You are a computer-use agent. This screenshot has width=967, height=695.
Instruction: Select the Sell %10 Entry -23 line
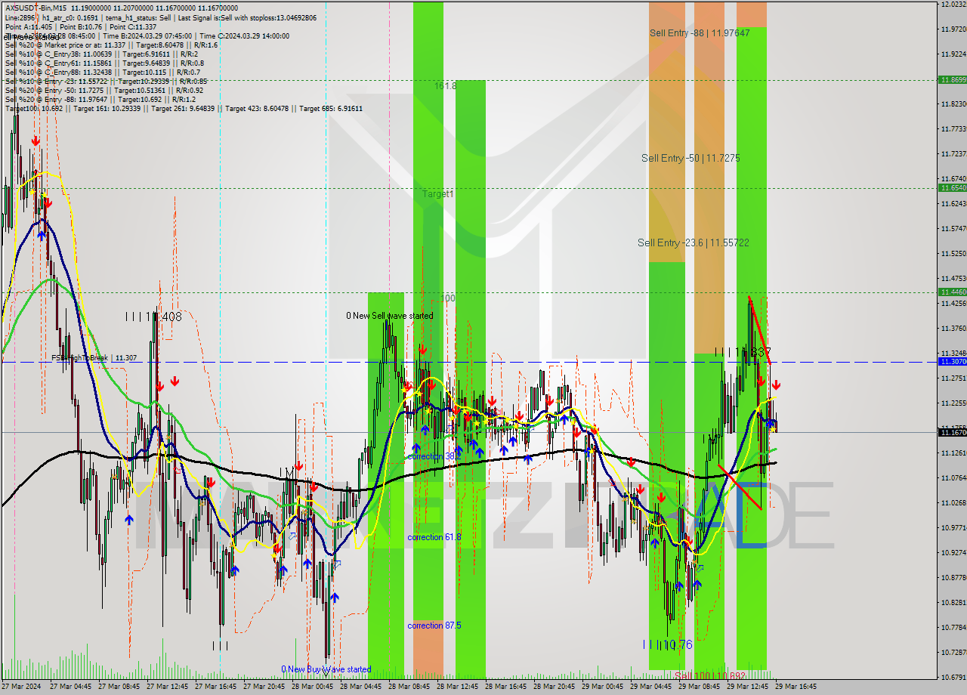(107, 81)
